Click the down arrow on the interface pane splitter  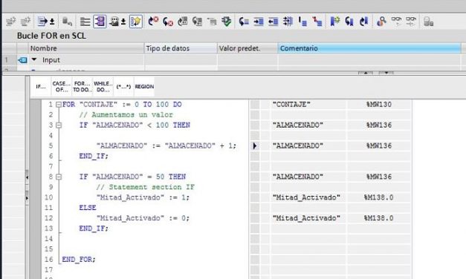pos(386,73)
